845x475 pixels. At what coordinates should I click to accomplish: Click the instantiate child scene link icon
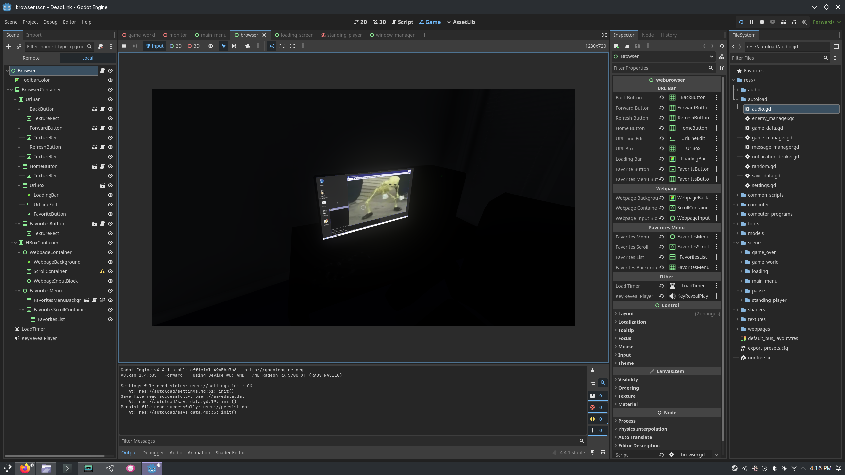19,47
